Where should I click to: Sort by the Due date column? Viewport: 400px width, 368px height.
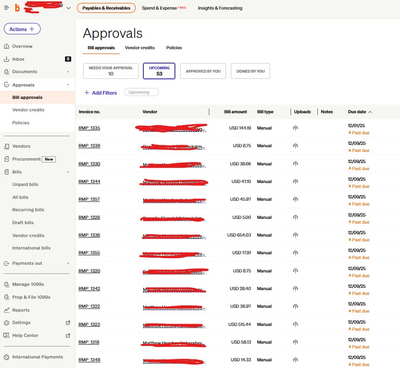pos(359,112)
